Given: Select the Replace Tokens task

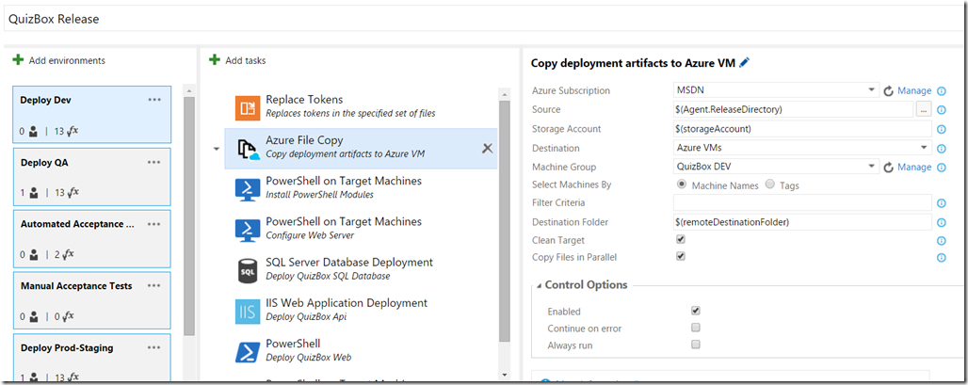Looking at the screenshot, I should [362, 108].
